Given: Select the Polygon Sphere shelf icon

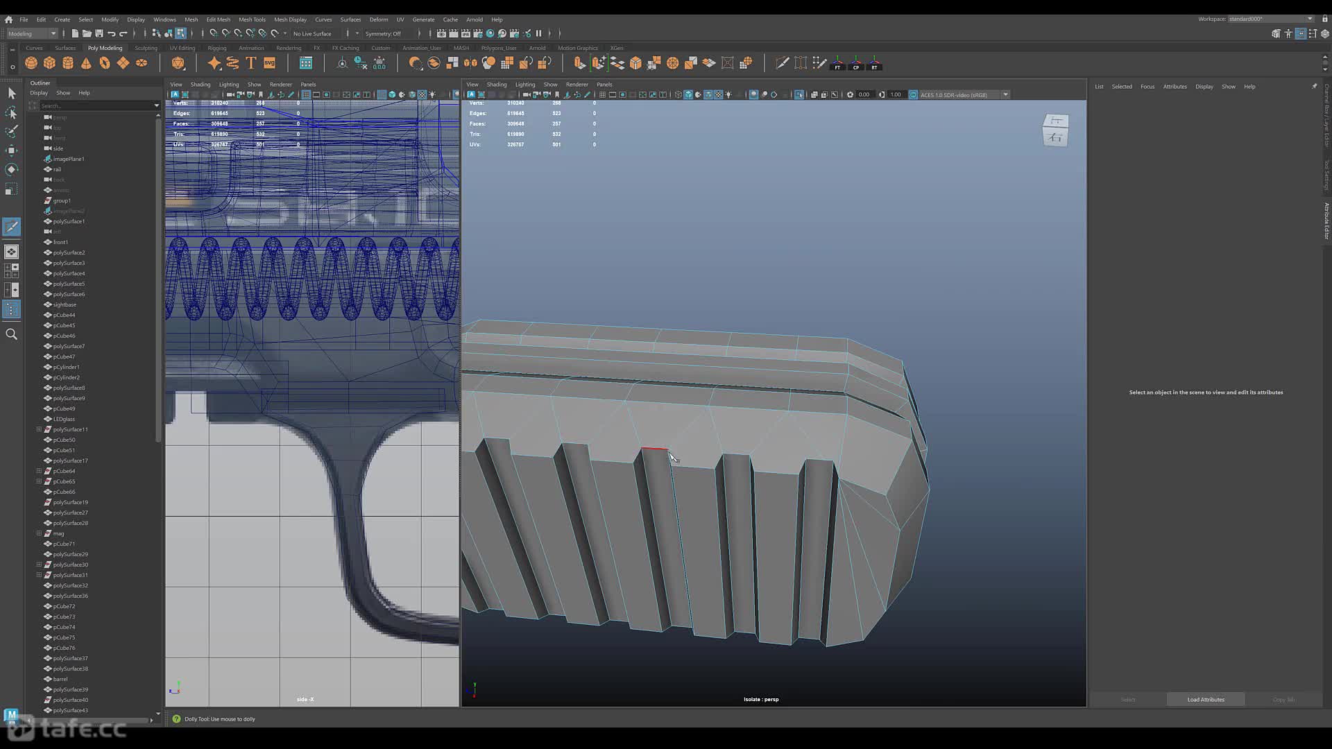Looking at the screenshot, I should tap(31, 63).
